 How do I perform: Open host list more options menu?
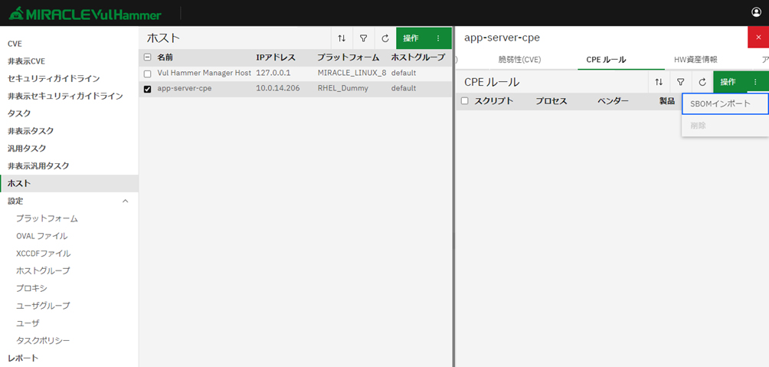point(438,38)
